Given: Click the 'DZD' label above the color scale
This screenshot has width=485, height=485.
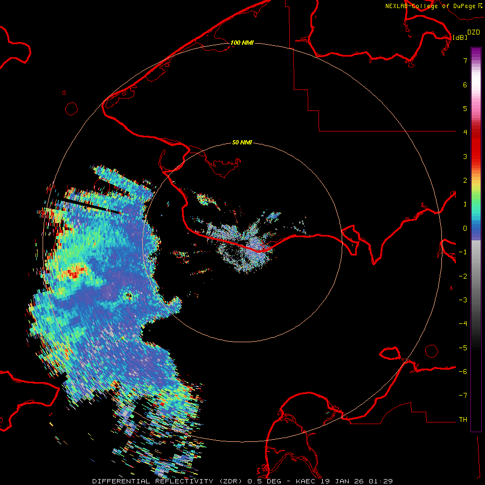Looking at the screenshot, I should (474, 32).
